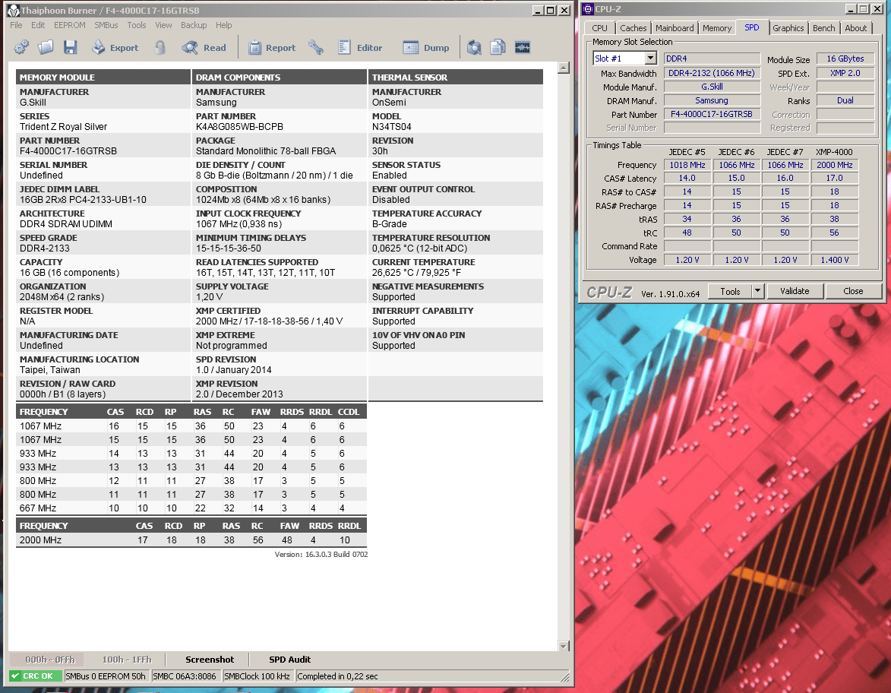This screenshot has height=693, width=891.
Task: Click the Validate button in CPU-Z
Action: pos(795,291)
